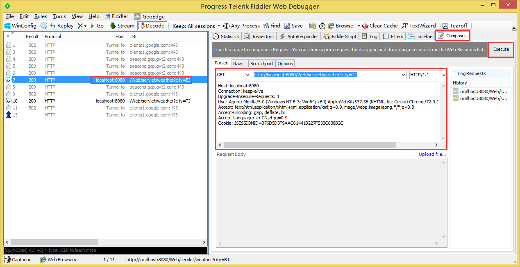The image size is (520, 267).
Task: Click the headers box horizontal scrollbar thumb
Action: coord(310,145)
